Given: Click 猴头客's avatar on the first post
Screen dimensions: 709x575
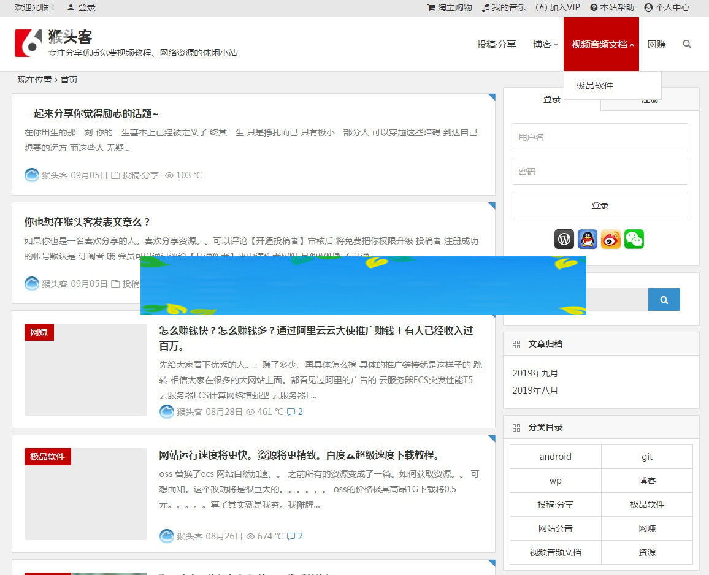Looking at the screenshot, I should click(32, 175).
